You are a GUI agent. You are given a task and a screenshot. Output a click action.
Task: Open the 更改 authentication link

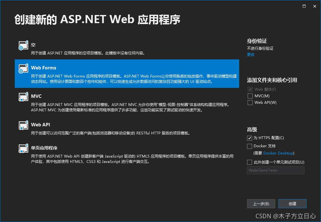point(250,54)
